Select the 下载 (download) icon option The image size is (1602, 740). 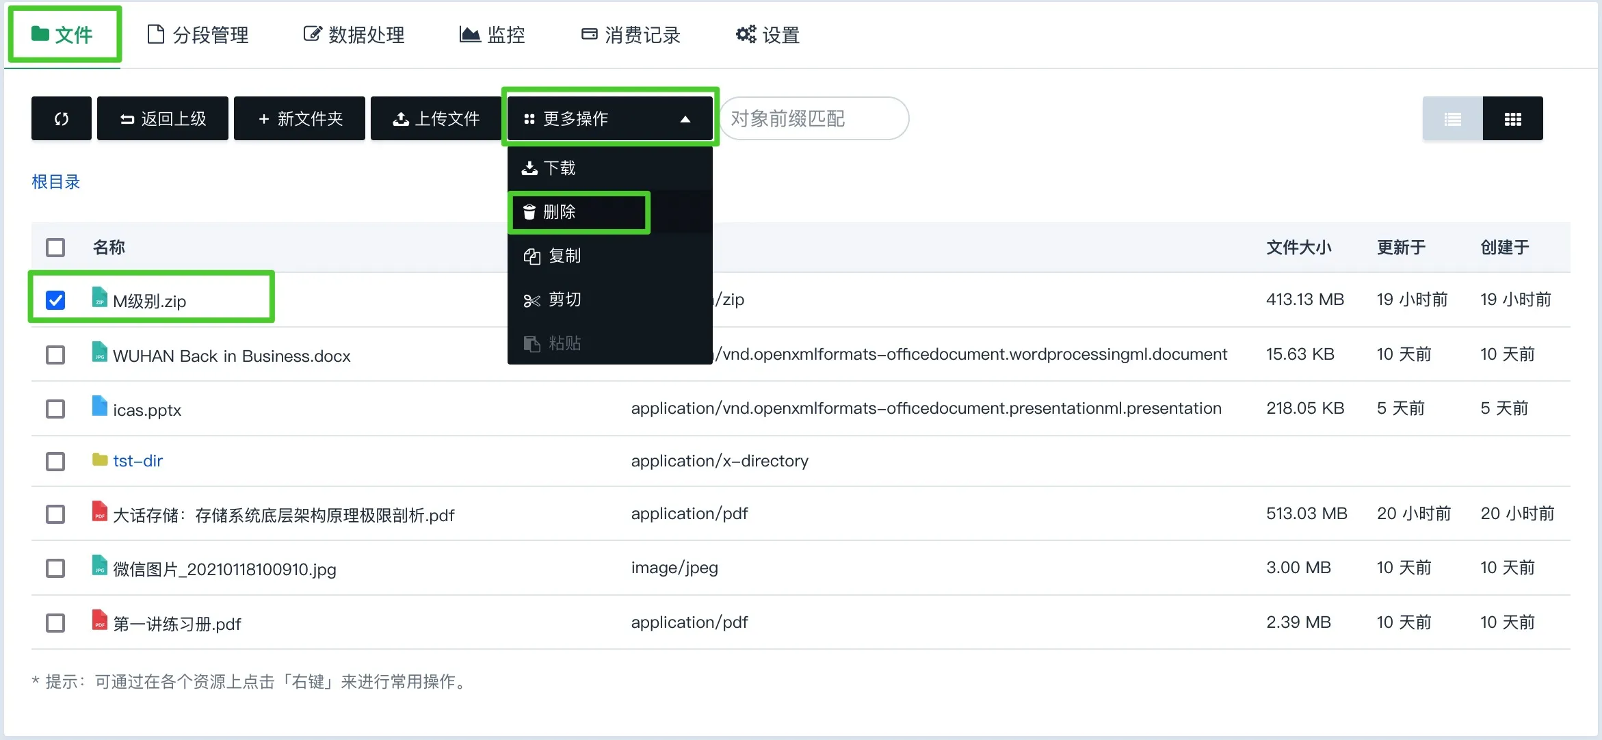coord(529,168)
